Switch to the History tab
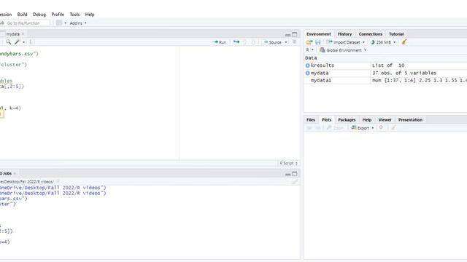This screenshot has width=467, height=262. pos(344,34)
